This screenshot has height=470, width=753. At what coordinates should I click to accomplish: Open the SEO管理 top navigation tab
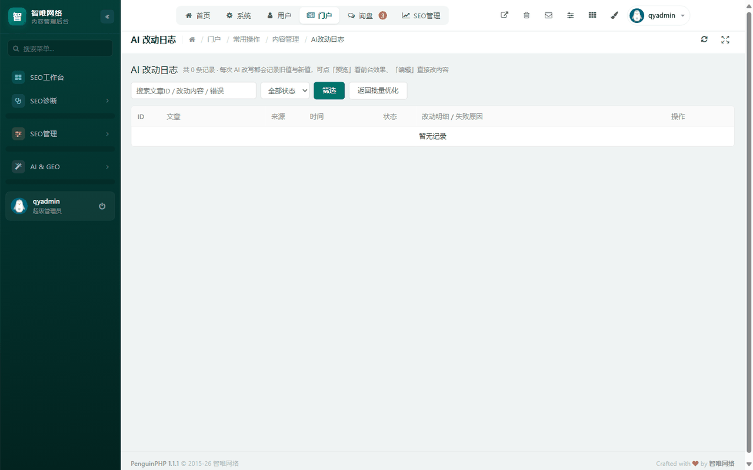421,16
